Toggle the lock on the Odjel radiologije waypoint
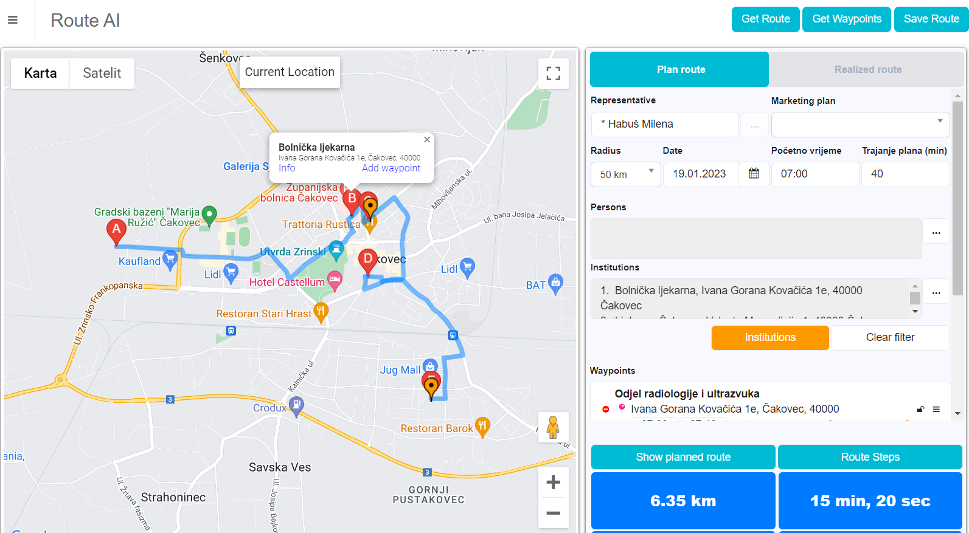The width and height of the screenshot is (969, 533). click(x=920, y=410)
